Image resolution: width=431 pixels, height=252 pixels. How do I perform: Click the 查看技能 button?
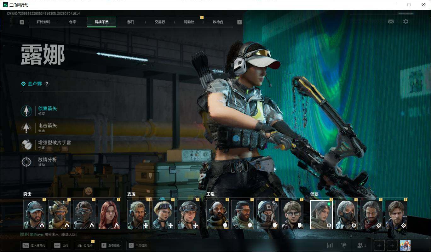click(110, 245)
